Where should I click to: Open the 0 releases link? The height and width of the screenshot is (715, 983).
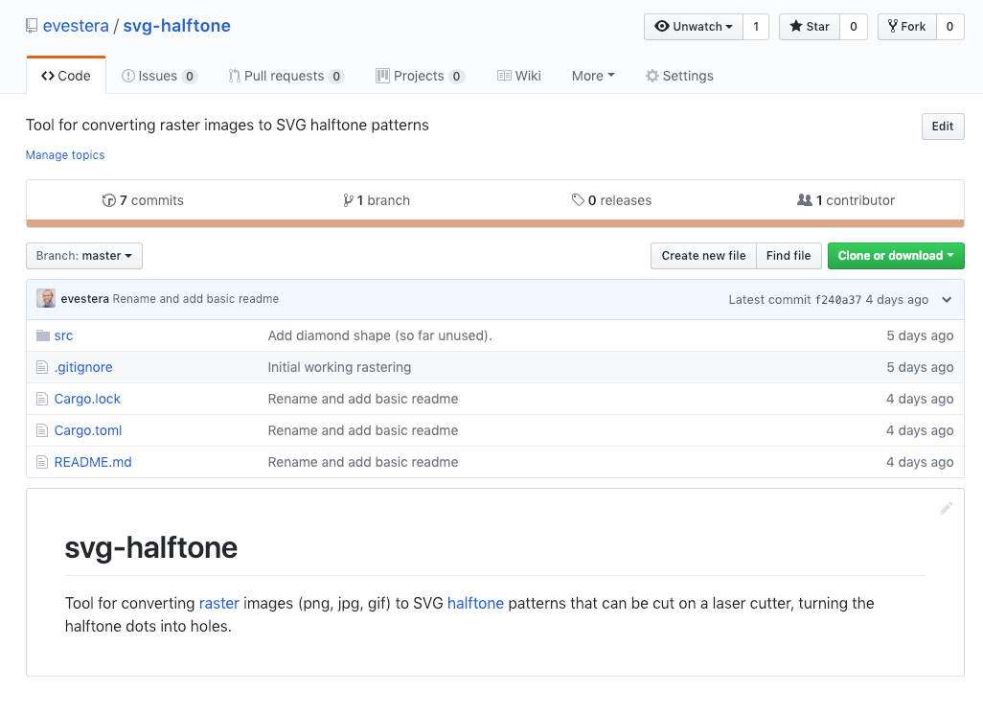[611, 200]
